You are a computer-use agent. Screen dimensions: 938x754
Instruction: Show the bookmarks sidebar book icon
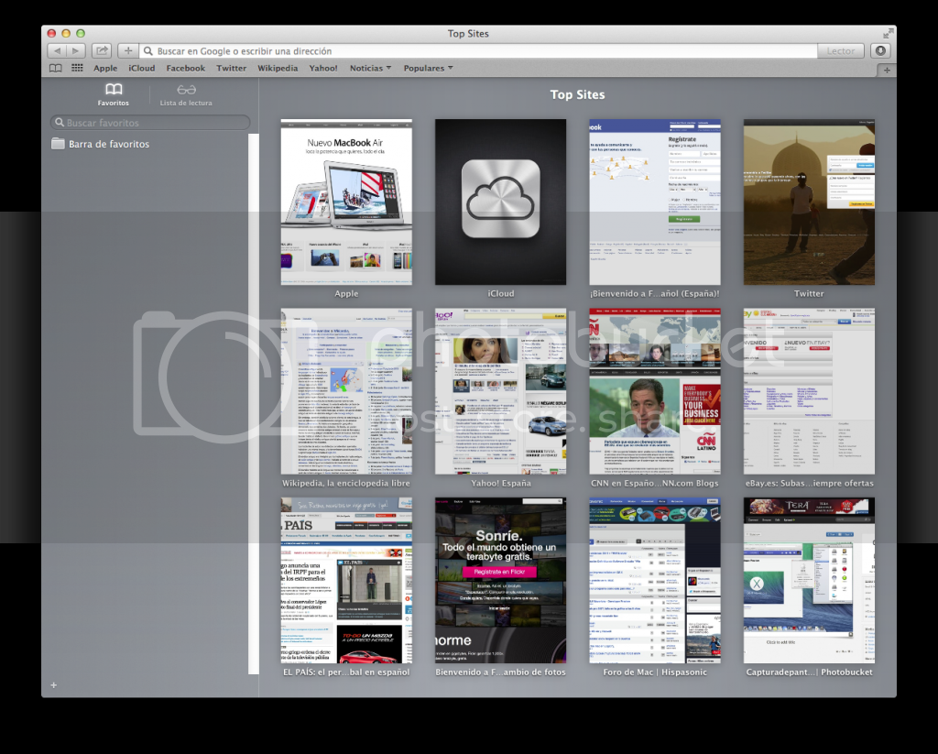tap(56, 68)
